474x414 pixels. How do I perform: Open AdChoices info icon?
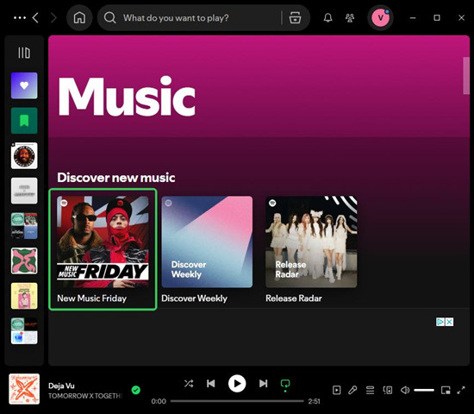[440, 322]
